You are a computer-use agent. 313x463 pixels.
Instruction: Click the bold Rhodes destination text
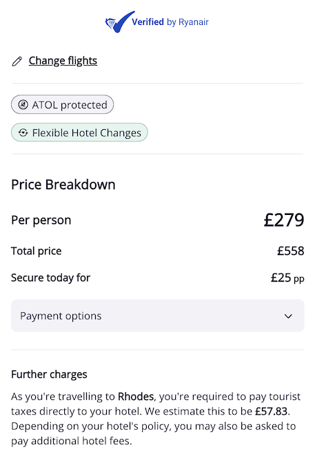136,396
